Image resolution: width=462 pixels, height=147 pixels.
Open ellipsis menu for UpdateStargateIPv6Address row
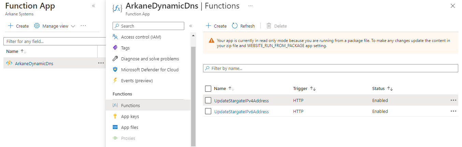coord(453,111)
